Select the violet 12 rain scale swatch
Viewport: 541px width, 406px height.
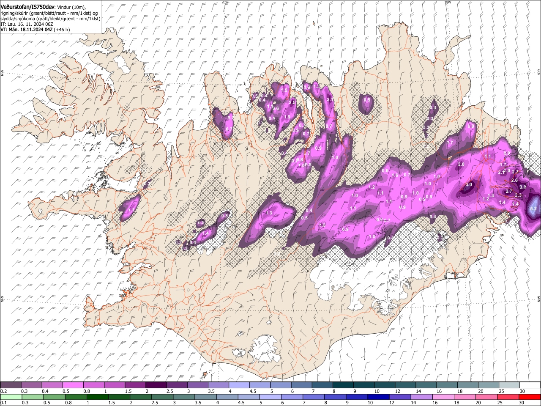click(400, 397)
